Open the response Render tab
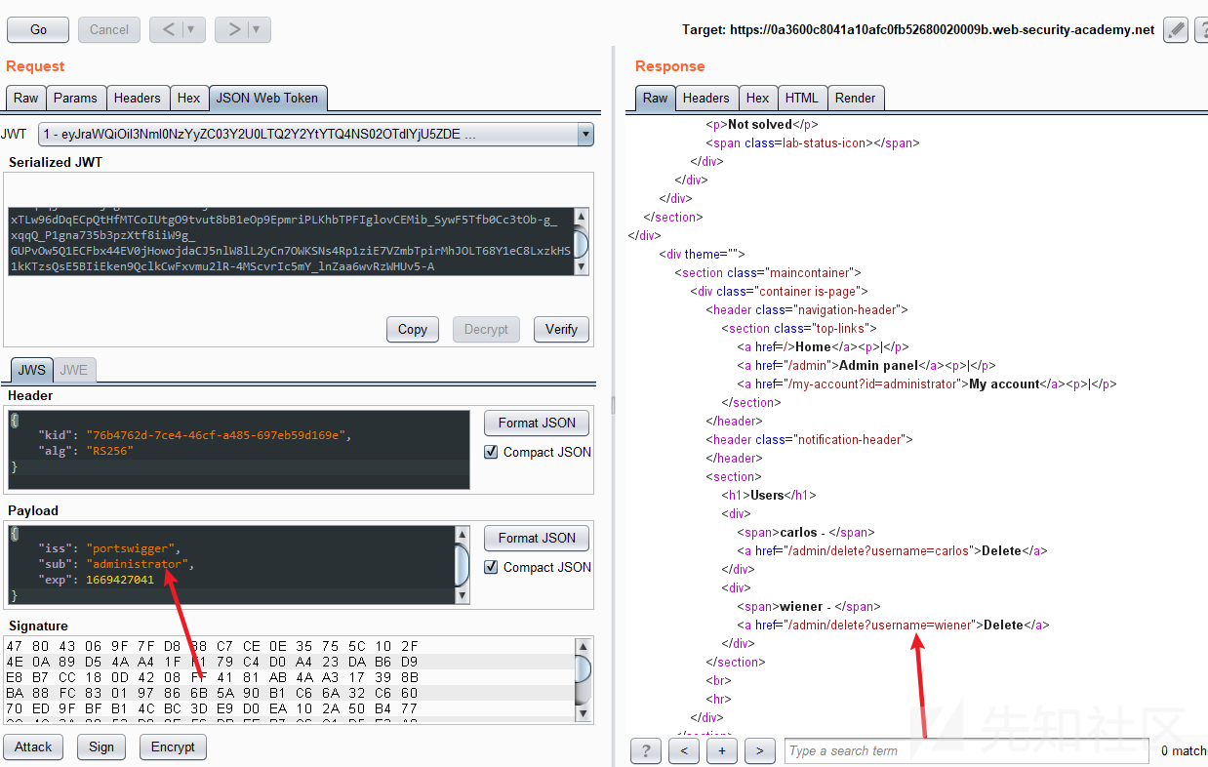Image resolution: width=1208 pixels, height=767 pixels. pyautogui.click(x=856, y=98)
